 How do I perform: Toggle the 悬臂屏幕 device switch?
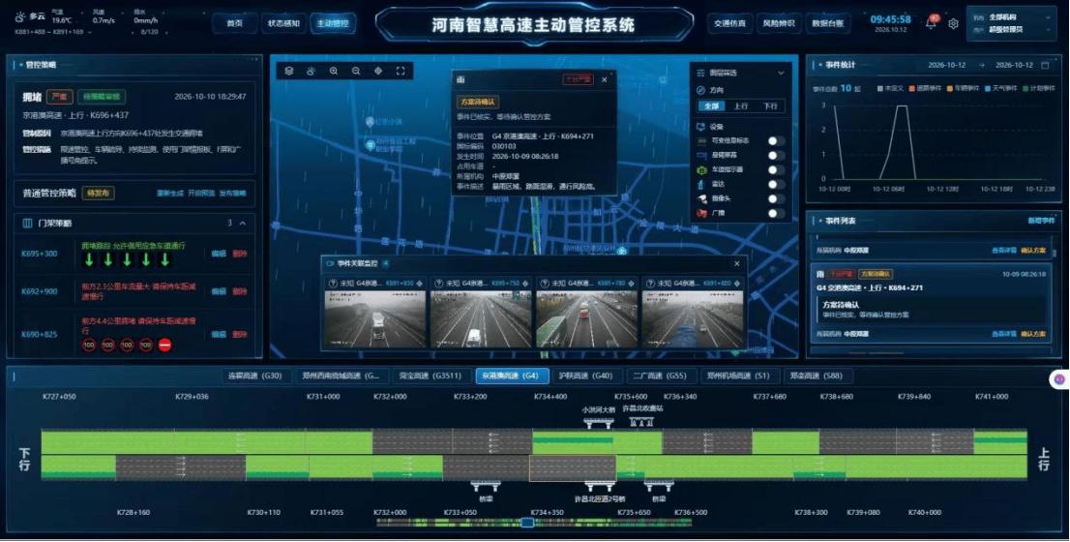click(x=775, y=155)
